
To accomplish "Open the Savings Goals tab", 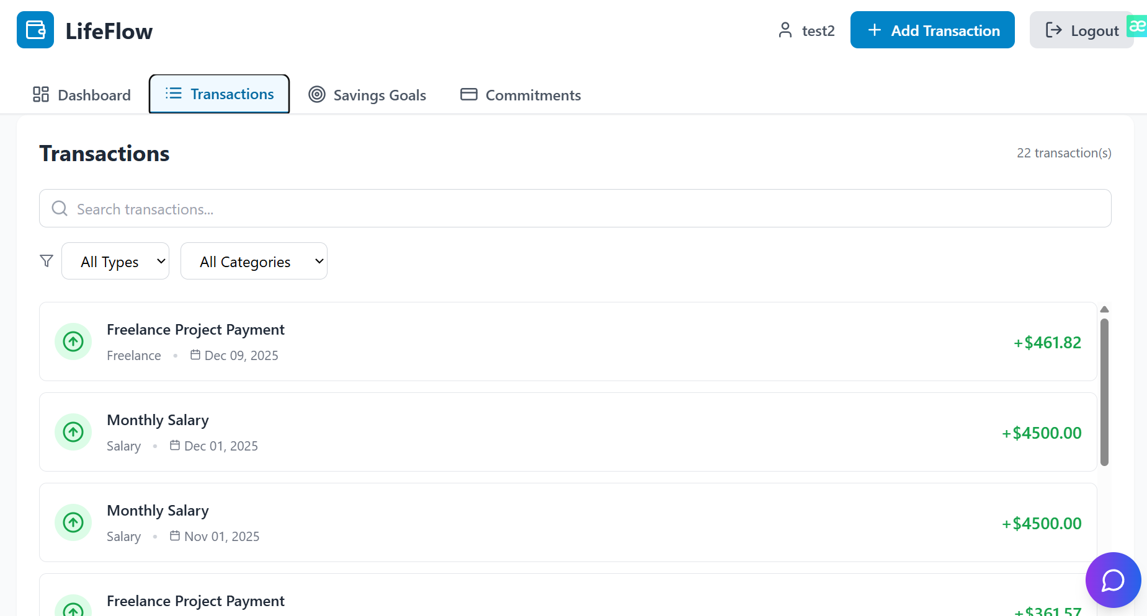I will pos(367,95).
